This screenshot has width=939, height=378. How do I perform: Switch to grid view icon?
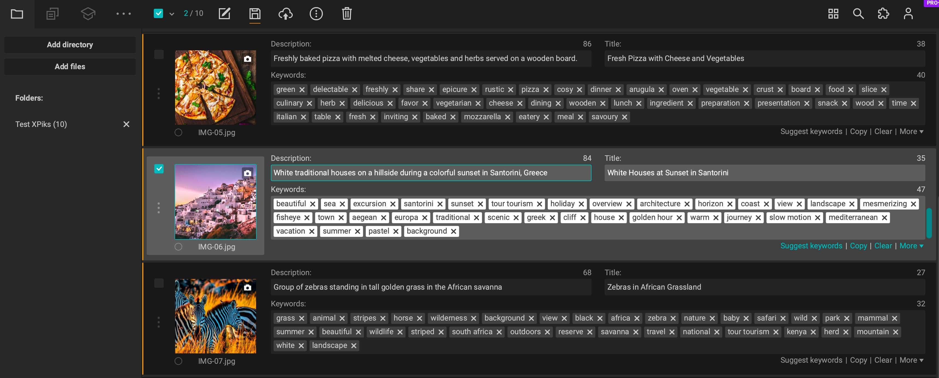click(x=833, y=14)
